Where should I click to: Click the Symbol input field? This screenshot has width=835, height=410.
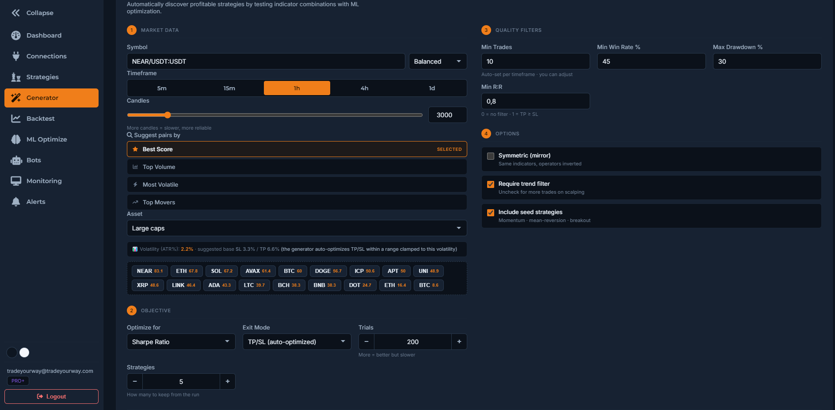tap(266, 61)
